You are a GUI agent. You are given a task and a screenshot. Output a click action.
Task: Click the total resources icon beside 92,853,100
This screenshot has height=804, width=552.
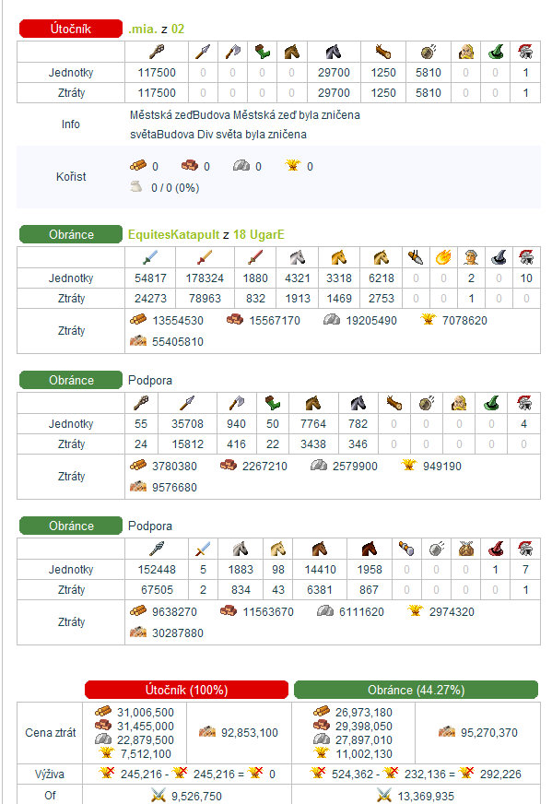pyautogui.click(x=207, y=732)
